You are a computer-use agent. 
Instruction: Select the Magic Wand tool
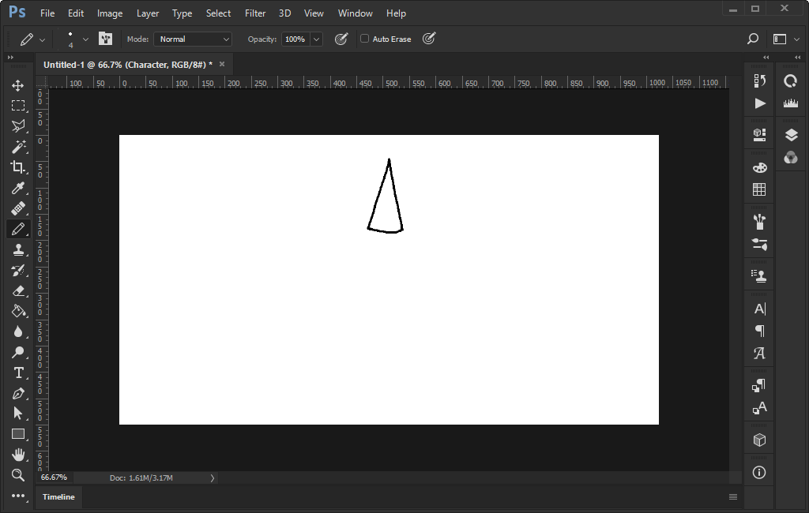pyautogui.click(x=17, y=147)
